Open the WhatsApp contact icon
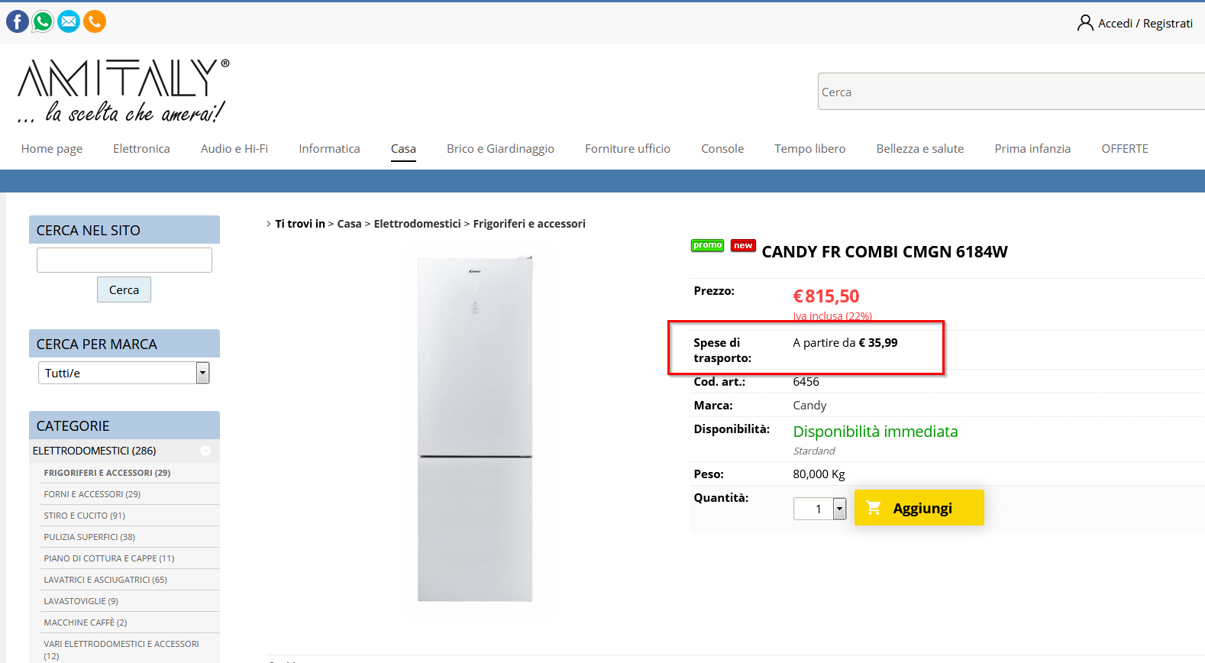The height and width of the screenshot is (663, 1205). click(44, 21)
